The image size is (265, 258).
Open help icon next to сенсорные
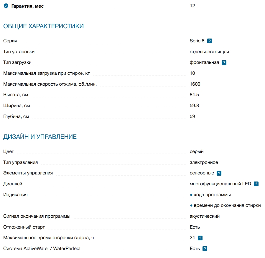tap(219, 173)
